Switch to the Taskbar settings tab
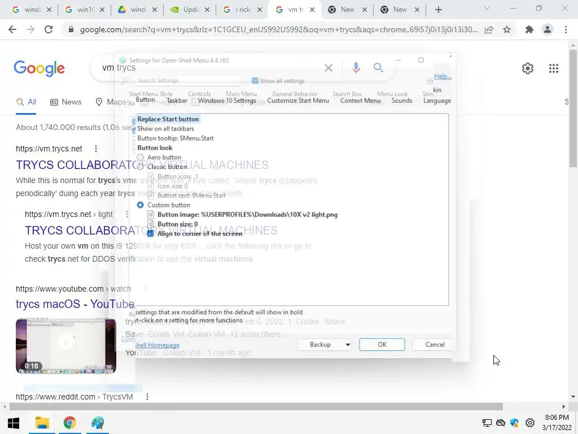The height and width of the screenshot is (434, 578). [177, 101]
